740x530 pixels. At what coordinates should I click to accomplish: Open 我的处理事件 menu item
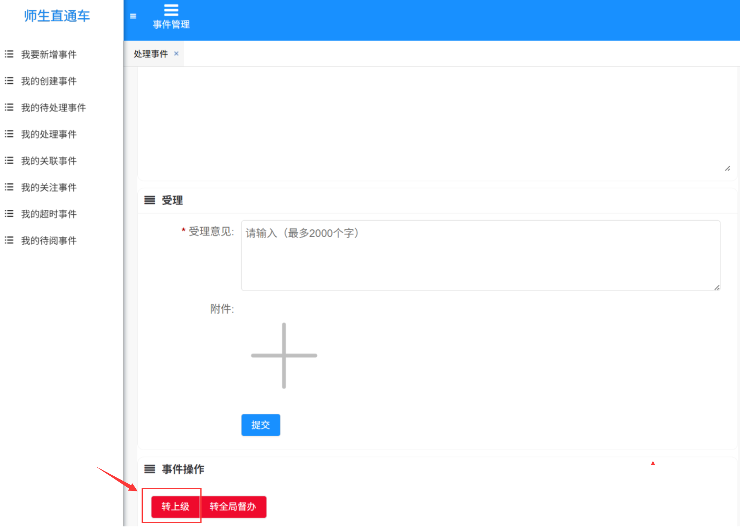[x=49, y=134]
